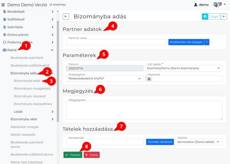Image resolution: width=230 pixels, height=164 pixels.
Task: Click into the Partner neve input field
Action: [x=116, y=42]
